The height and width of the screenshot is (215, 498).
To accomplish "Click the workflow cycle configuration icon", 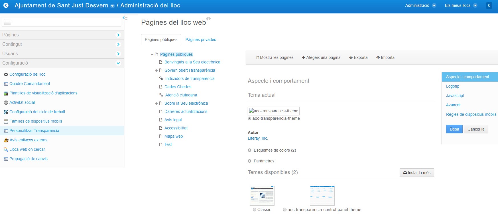I will click(x=6, y=112).
